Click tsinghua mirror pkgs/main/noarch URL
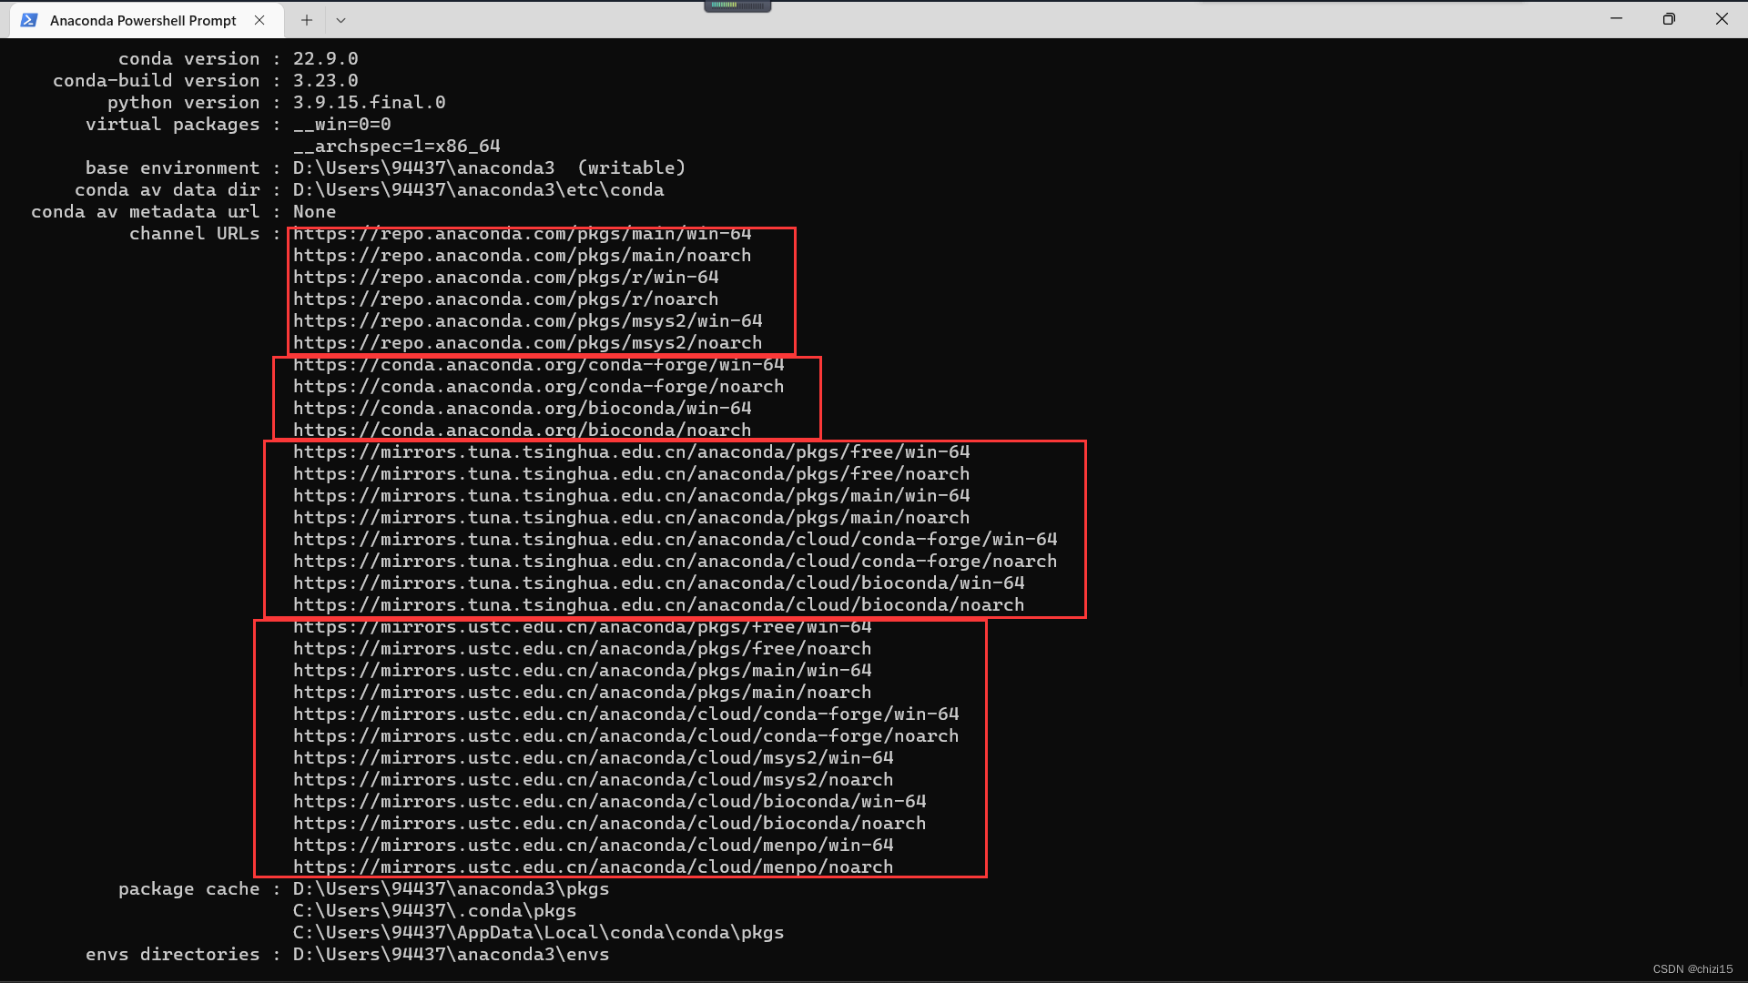The width and height of the screenshot is (1748, 983). pos(631,518)
